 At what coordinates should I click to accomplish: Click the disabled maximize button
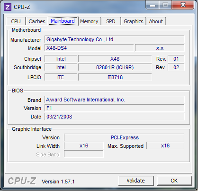click(x=165, y=5)
